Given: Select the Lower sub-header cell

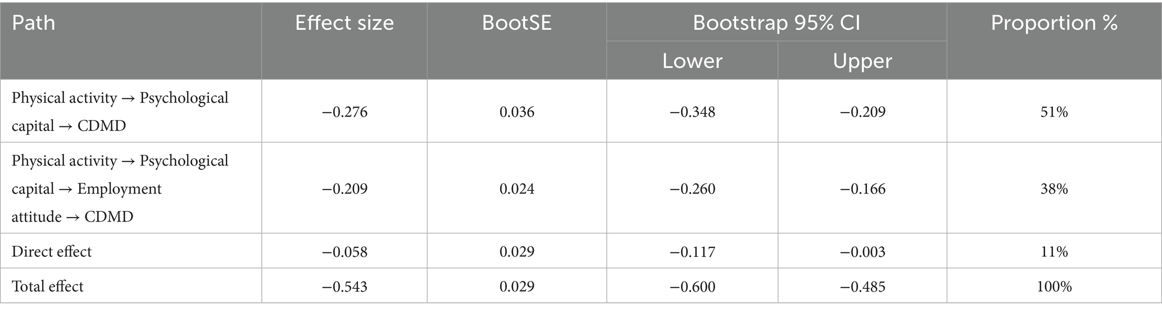Looking at the screenshot, I should click(x=692, y=61).
